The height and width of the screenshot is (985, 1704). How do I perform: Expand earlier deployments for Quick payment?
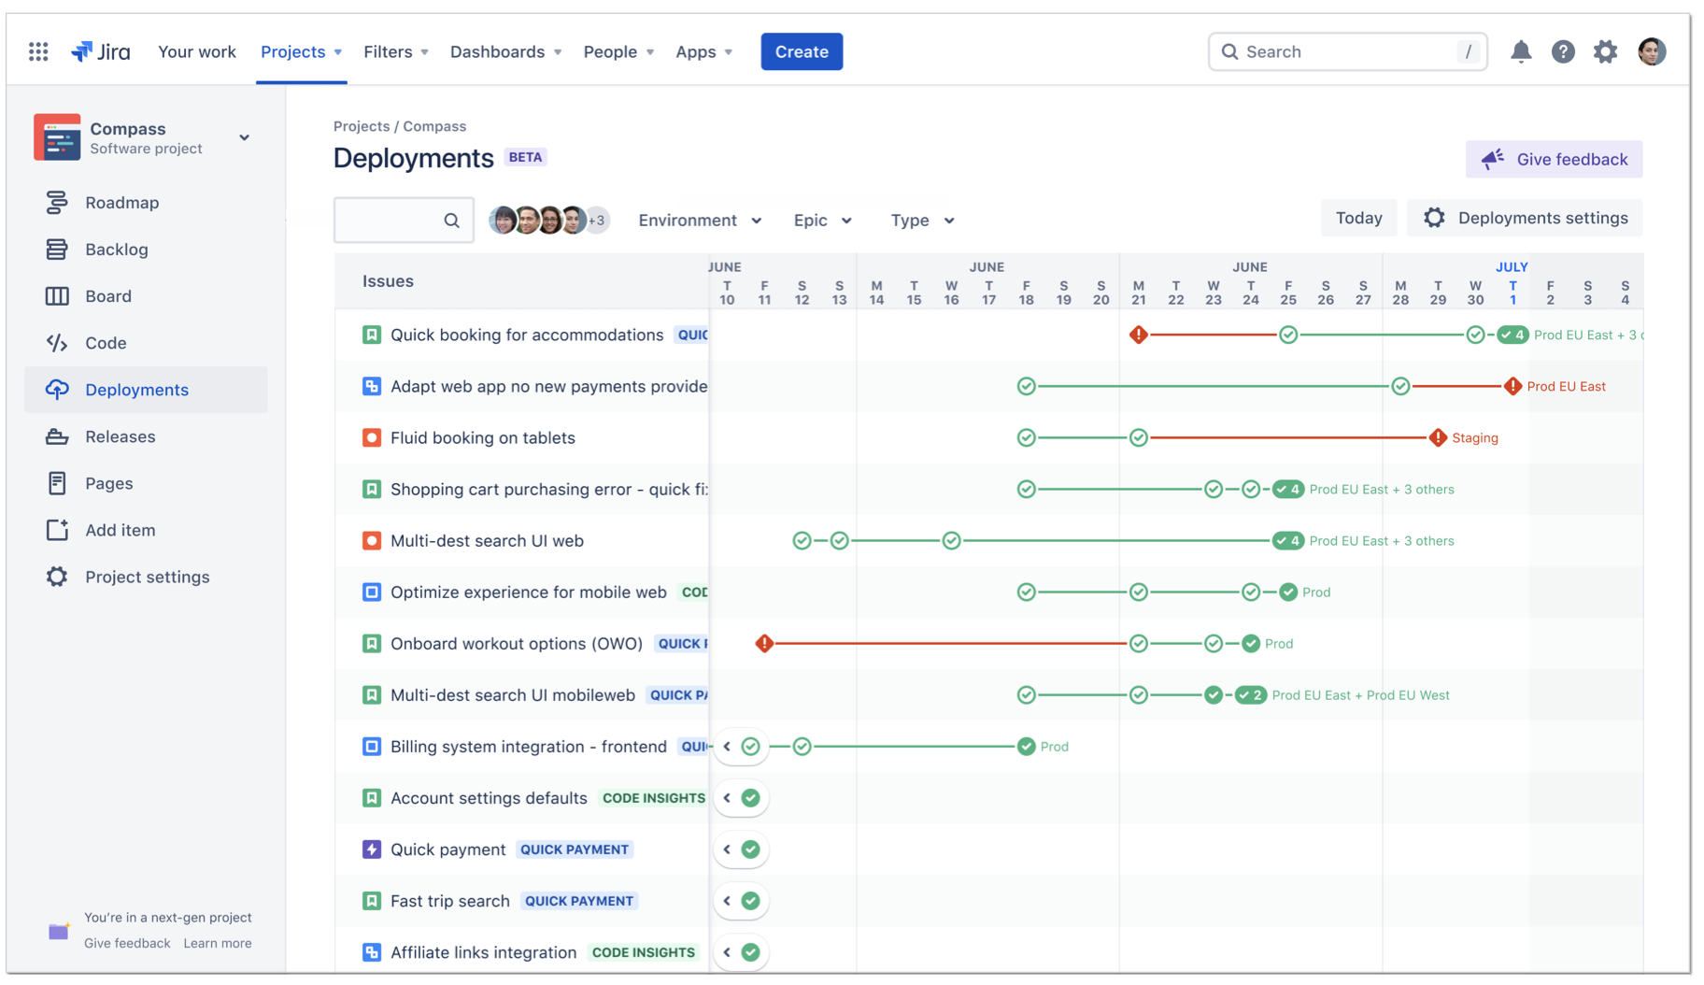tap(728, 849)
